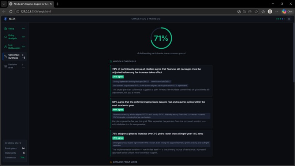This screenshot has width=295, height=166.
Task: Reload the page with refresh icon
Action: pyautogui.click(x=11, y=11)
